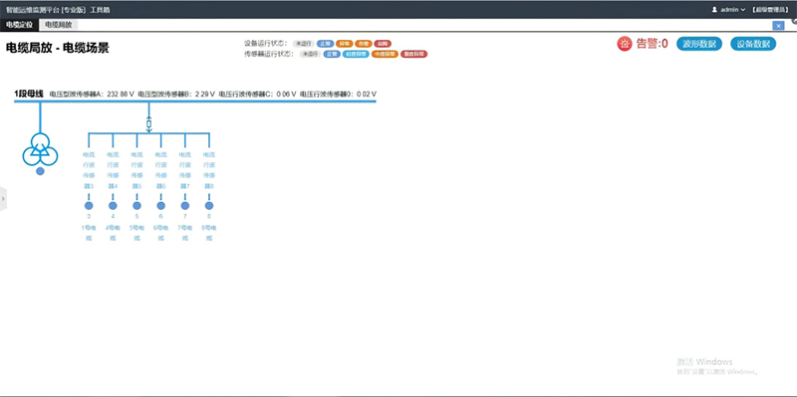Open the 工具箱 menu in the title bar
This screenshot has width=797, height=397.
[100, 10]
